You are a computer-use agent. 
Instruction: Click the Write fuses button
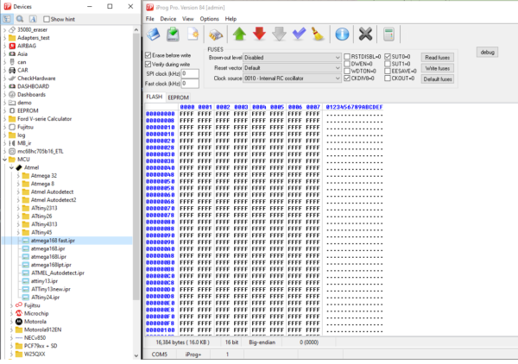[x=438, y=68]
